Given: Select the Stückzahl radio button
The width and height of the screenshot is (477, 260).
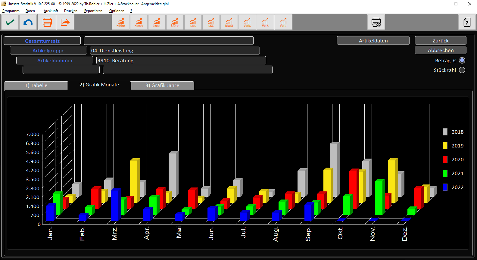Looking at the screenshot, I should pos(462,70).
